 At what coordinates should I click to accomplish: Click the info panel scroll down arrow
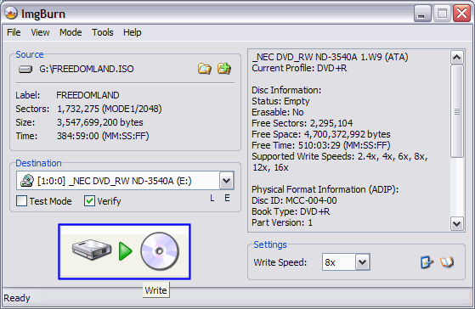coord(457,223)
